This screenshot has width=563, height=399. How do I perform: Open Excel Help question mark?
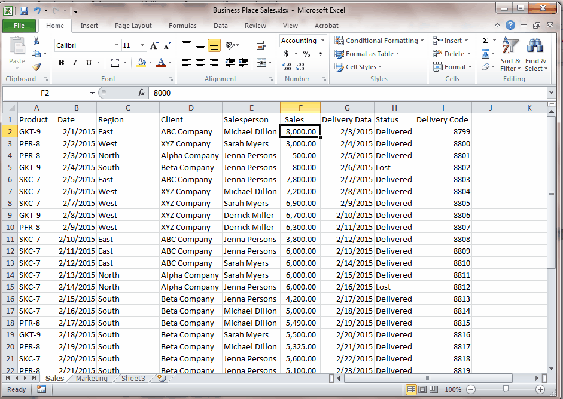[510, 26]
